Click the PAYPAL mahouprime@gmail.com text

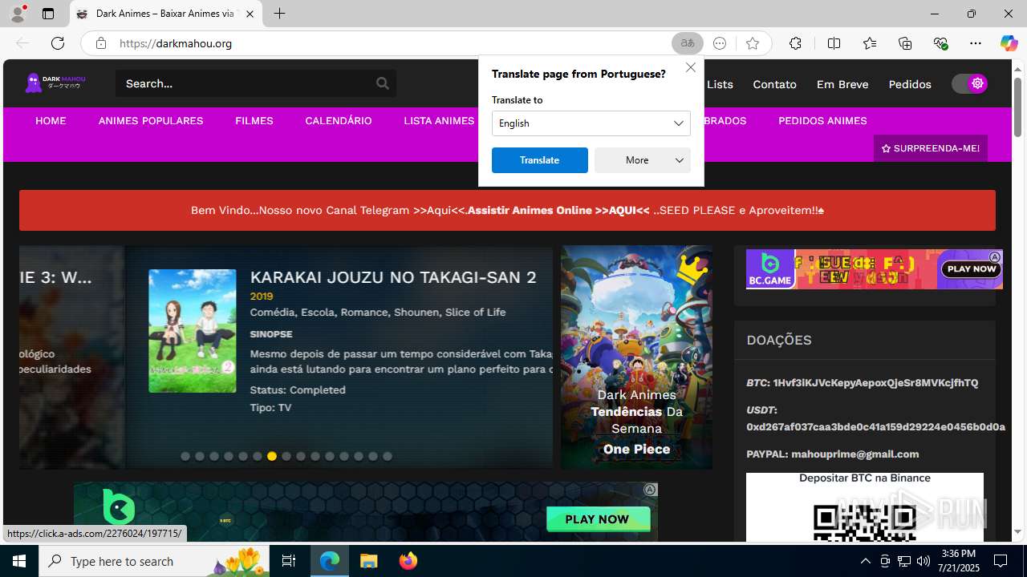(833, 454)
